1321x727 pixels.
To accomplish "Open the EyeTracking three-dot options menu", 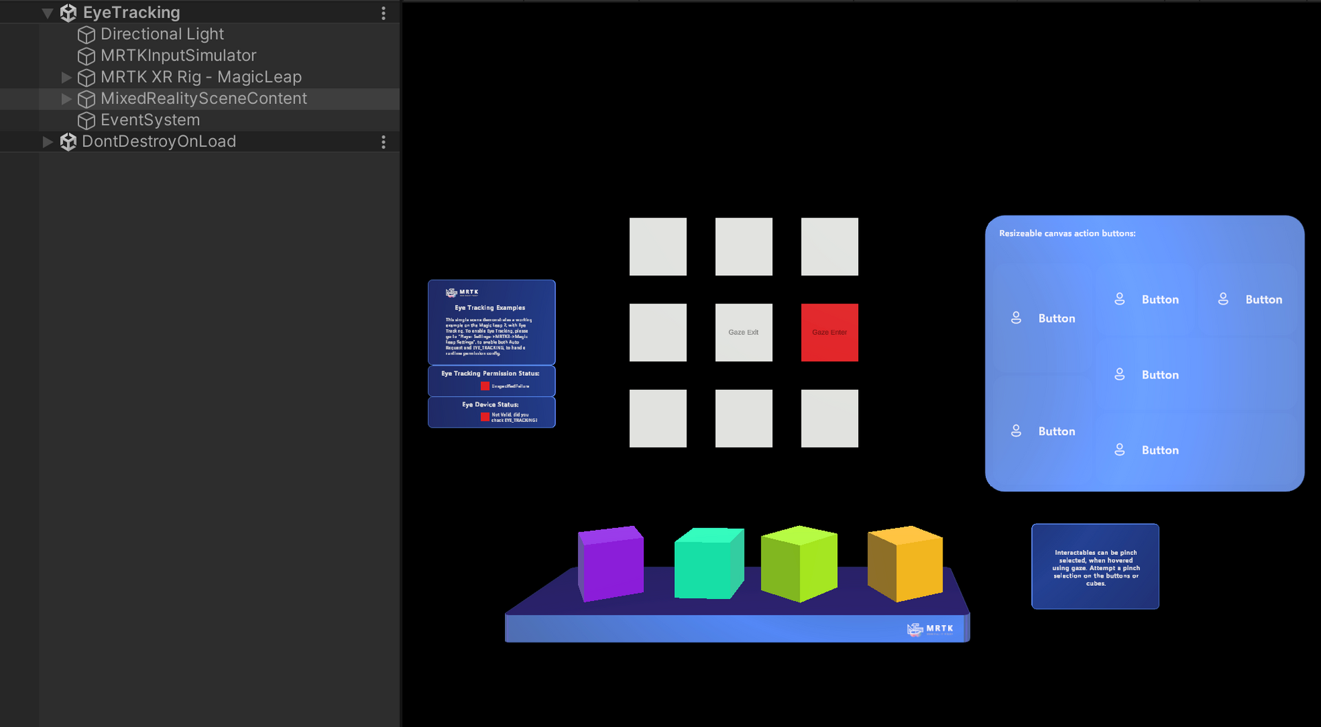I will tap(383, 12).
